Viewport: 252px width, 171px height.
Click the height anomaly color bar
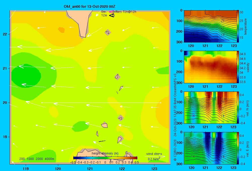click(x=105, y=158)
